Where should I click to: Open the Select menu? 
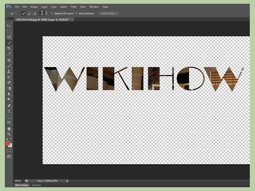click(x=64, y=7)
